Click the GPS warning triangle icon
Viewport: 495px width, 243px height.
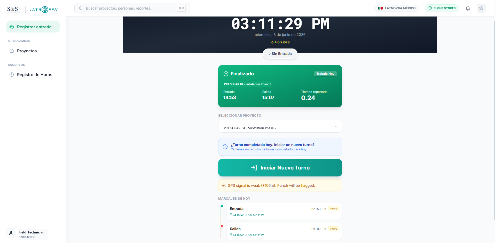click(224, 185)
